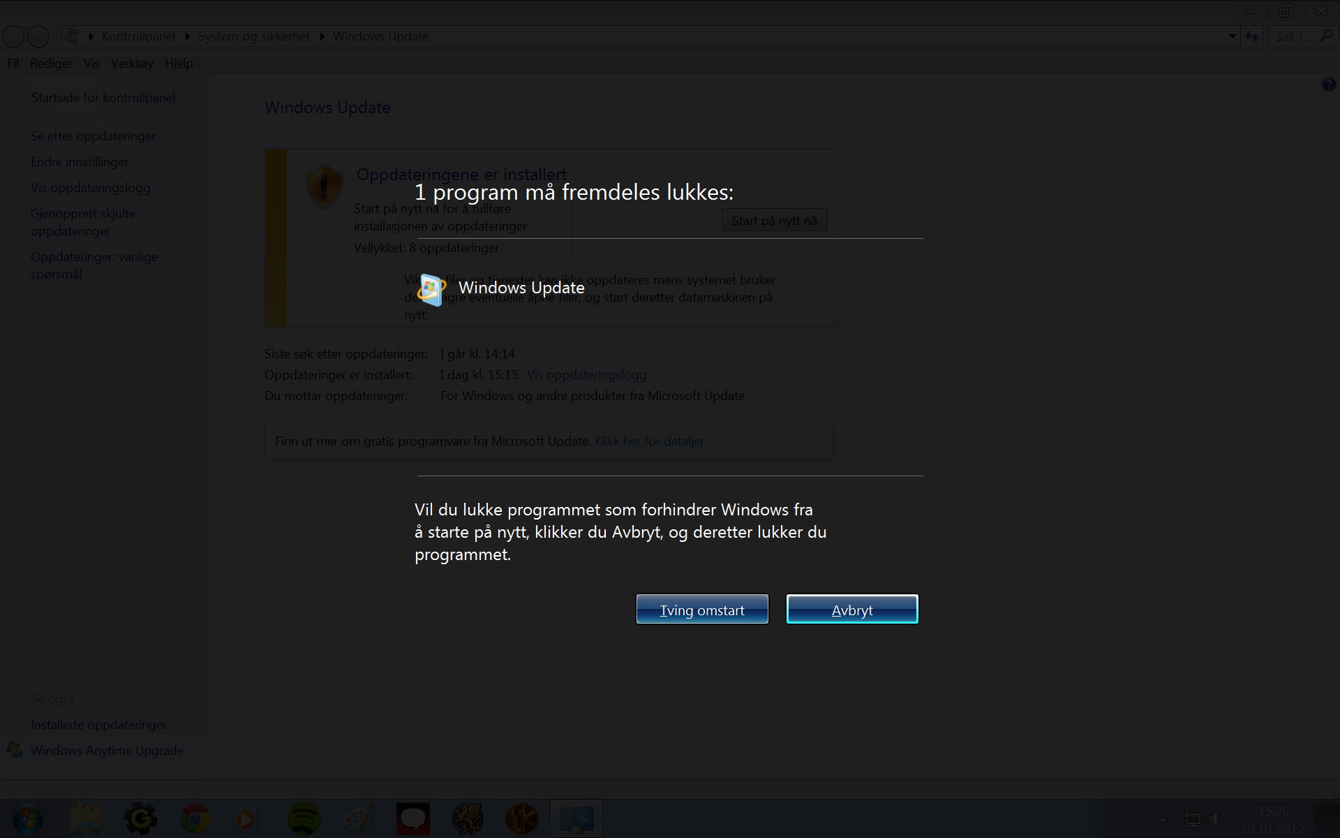Click Endre innstillinger
This screenshot has height=838, width=1340.
pos(79,162)
